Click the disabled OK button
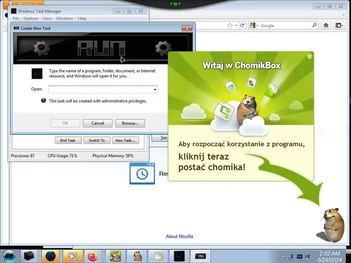The image size is (351, 263). (65, 123)
